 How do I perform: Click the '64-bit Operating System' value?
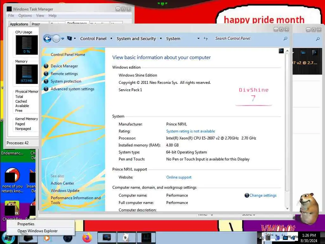click(186, 152)
